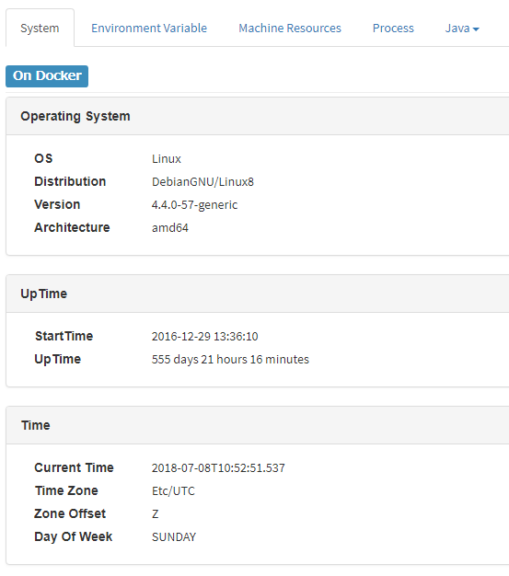Open the System tab

click(x=40, y=29)
